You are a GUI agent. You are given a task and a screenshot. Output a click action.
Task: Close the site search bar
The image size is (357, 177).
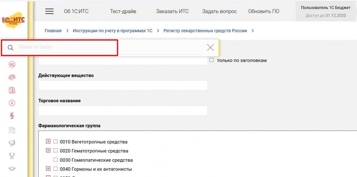(210, 48)
